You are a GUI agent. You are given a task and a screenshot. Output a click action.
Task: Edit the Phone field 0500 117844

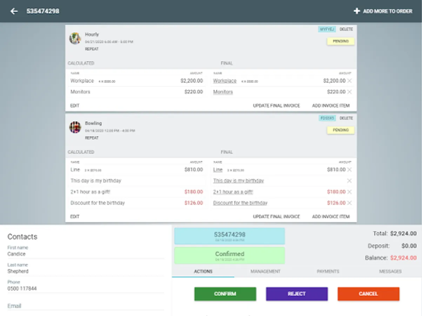tap(86, 289)
